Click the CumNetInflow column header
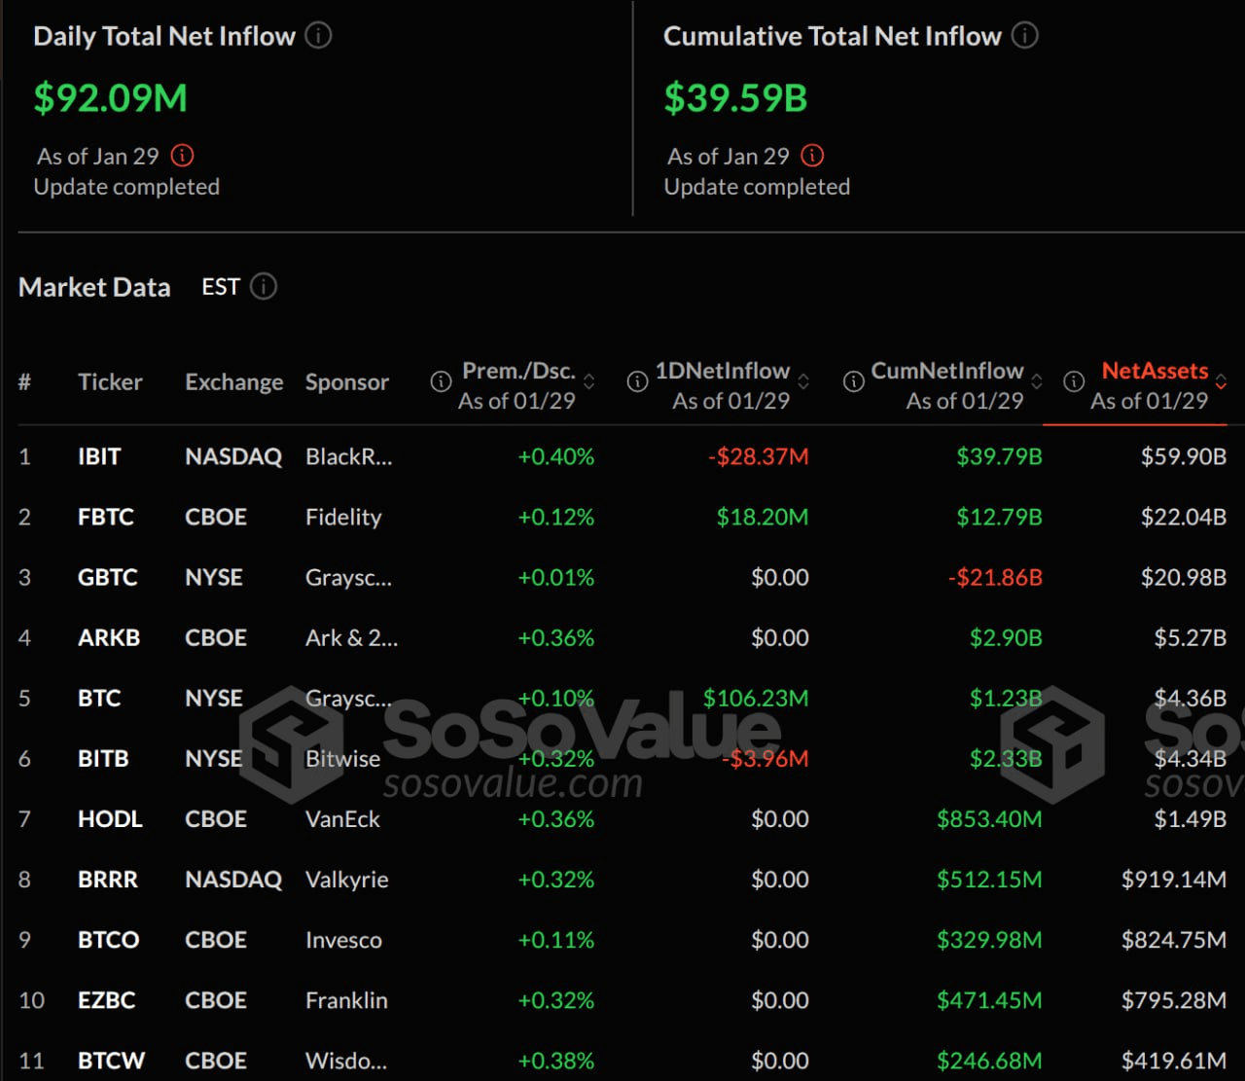 pos(947,371)
